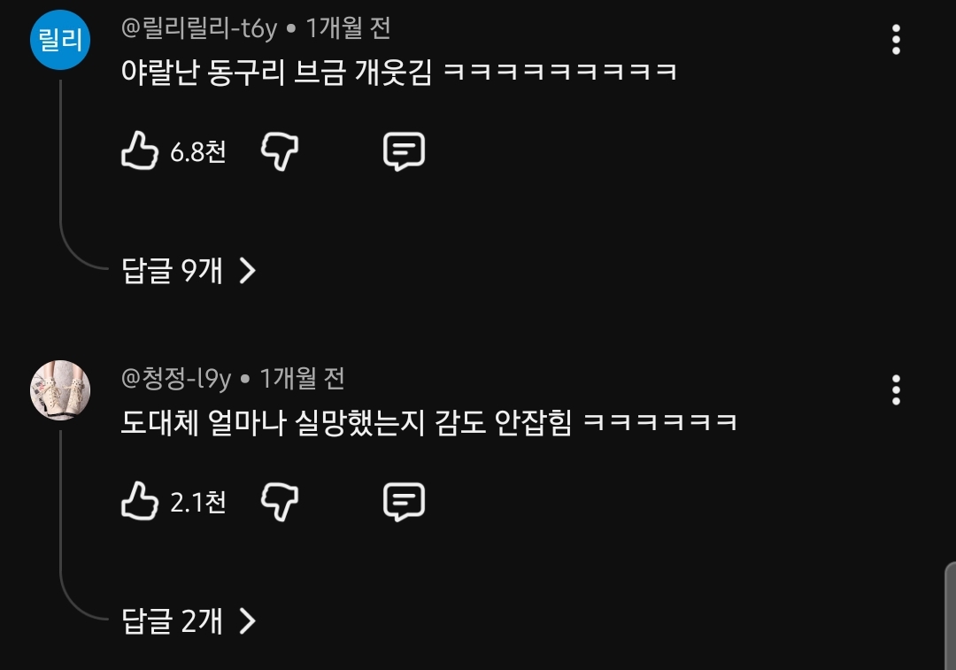Open the @청정-l9y profile picture
956x670 pixels.
point(60,390)
